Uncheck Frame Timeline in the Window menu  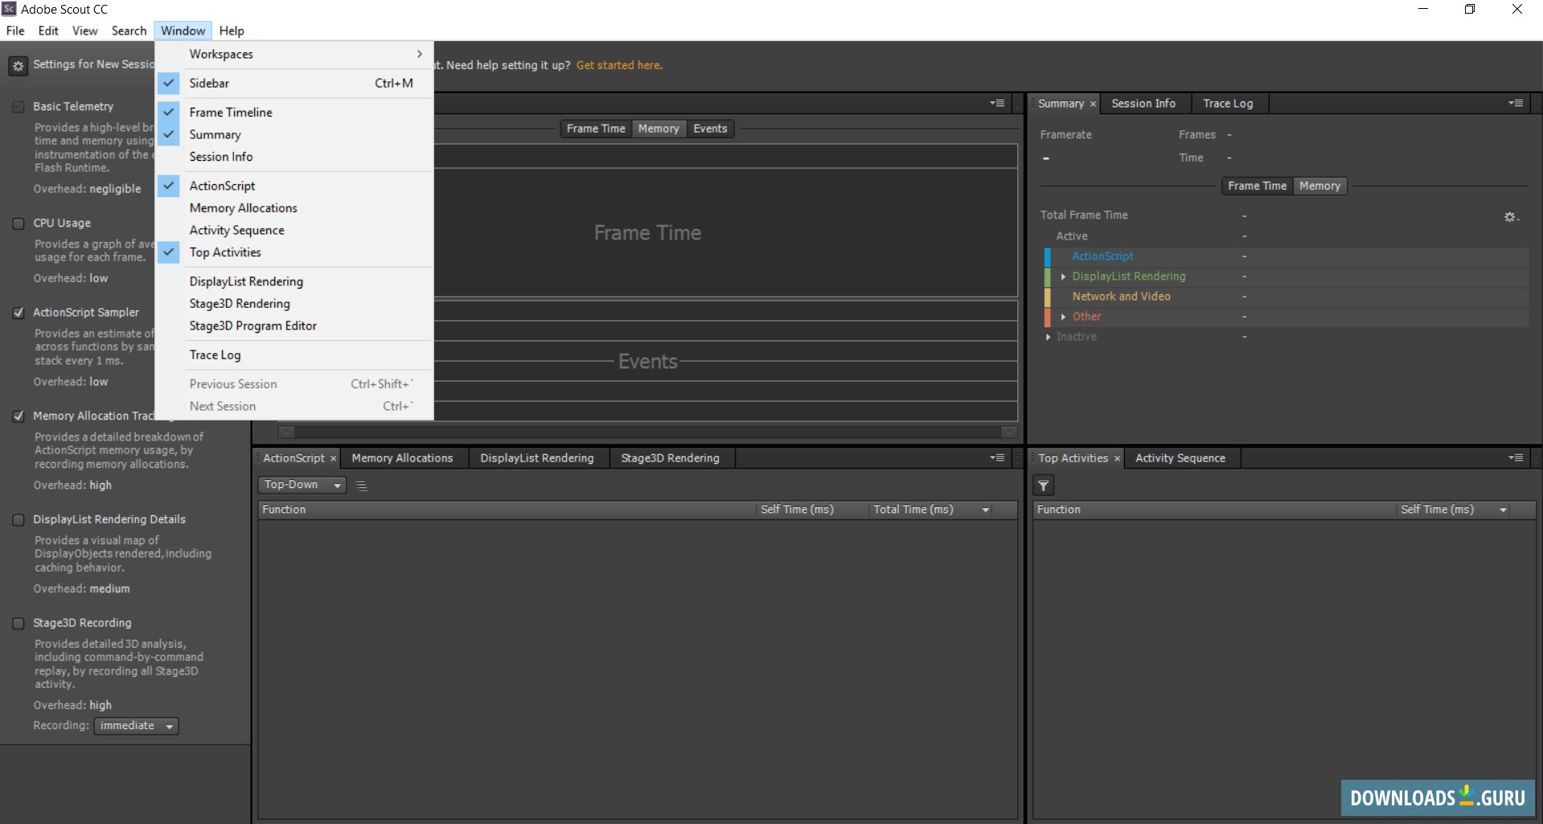click(294, 113)
